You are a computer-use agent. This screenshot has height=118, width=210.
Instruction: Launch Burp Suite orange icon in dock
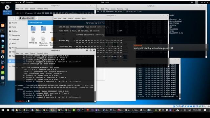pos(3,52)
